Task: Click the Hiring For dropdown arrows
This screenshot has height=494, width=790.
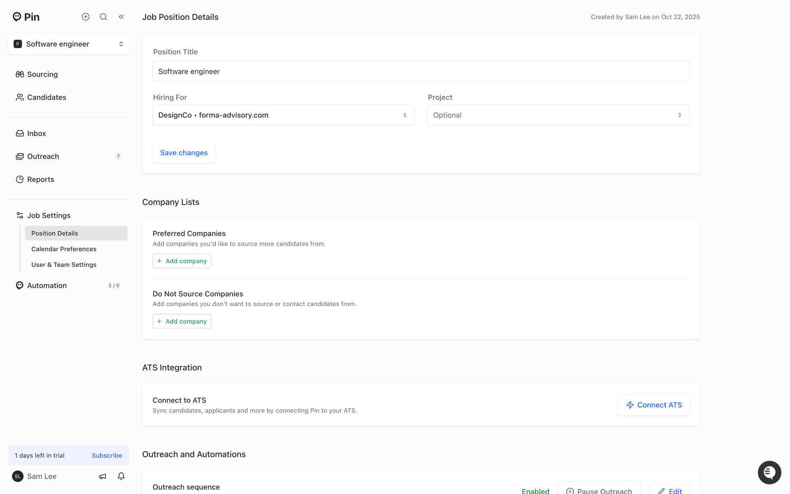Action: pos(405,115)
